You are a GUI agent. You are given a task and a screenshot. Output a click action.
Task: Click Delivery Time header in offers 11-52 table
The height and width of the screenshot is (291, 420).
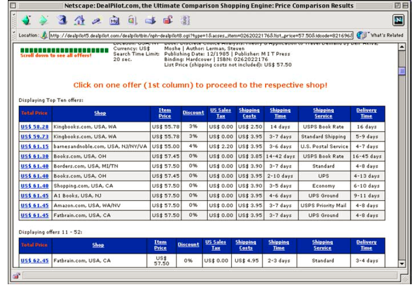(x=366, y=245)
